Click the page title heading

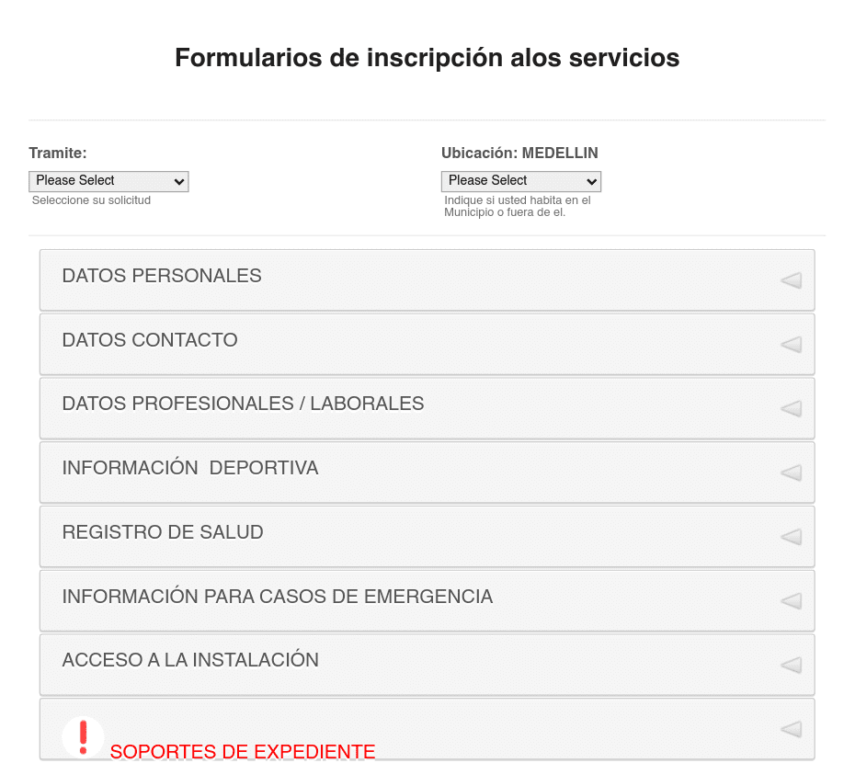point(427,58)
